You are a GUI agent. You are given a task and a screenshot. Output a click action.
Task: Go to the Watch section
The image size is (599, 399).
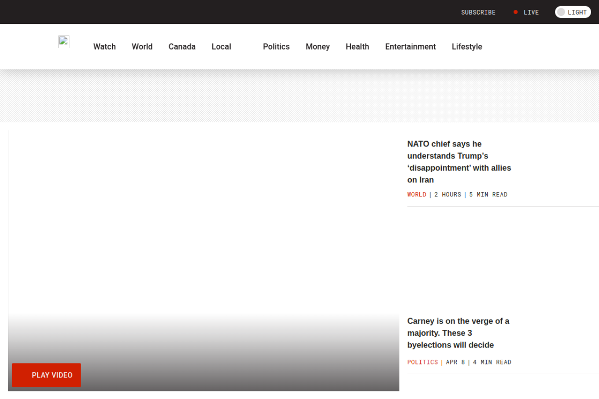click(104, 47)
